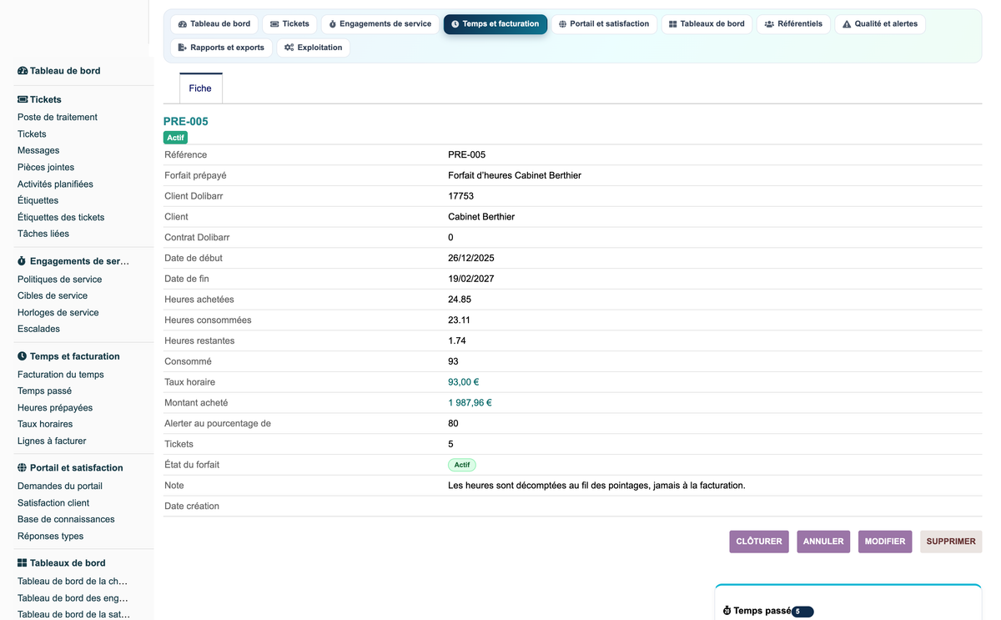Switch to Portail et satisfaction top tab
The width and height of the screenshot is (1001, 620).
point(604,24)
